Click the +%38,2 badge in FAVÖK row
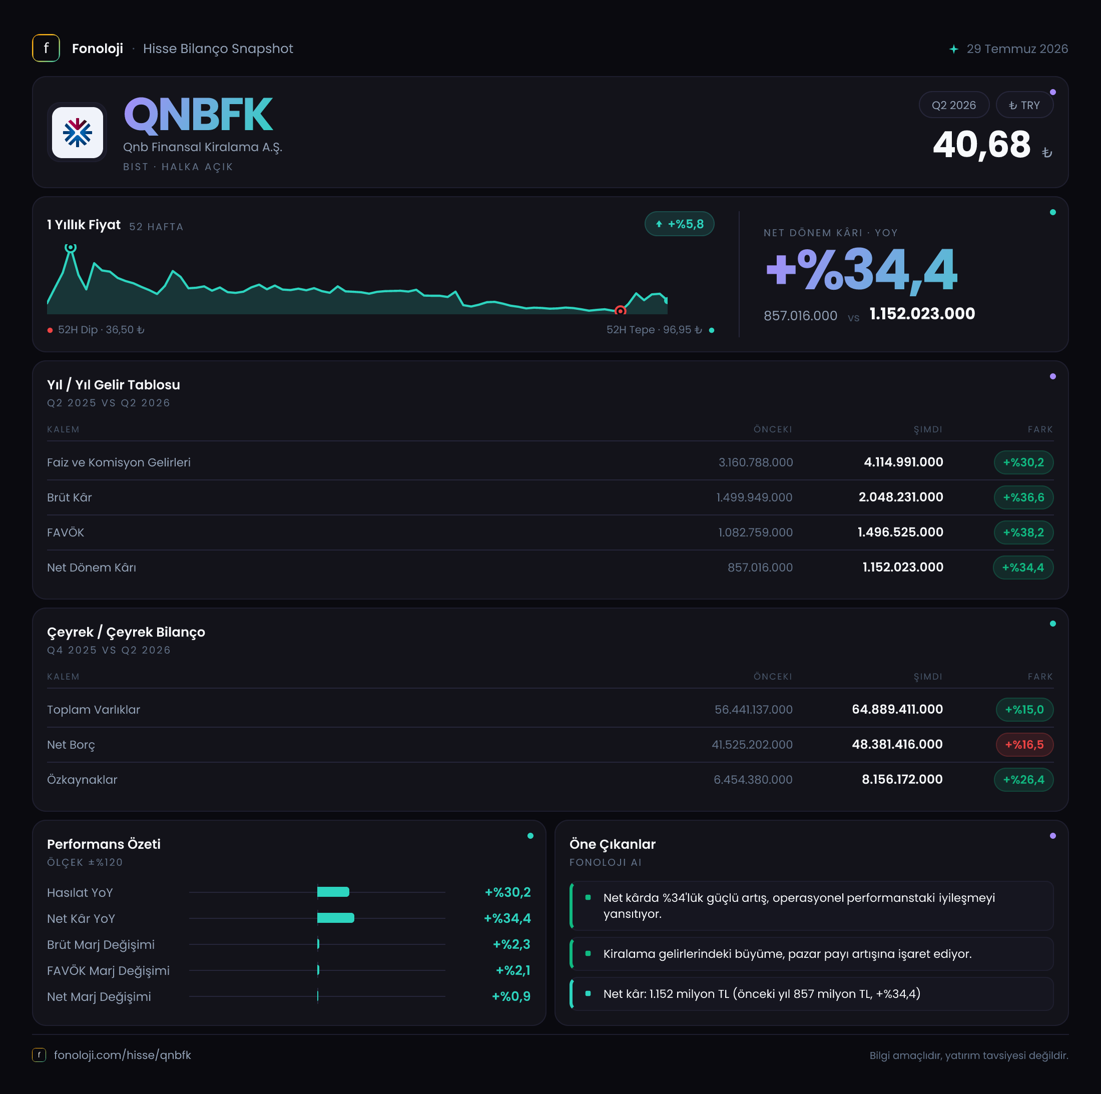The image size is (1101, 1094). 1023,532
